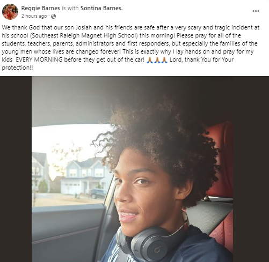Visit Reggie Barnes profile name link

(40, 8)
